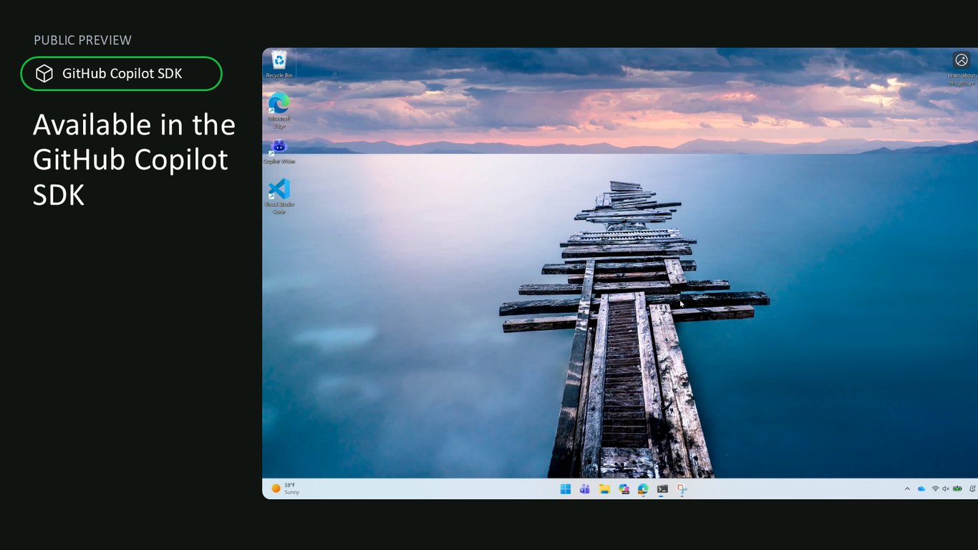Select the Visual Studio Code desktop shortcut

coord(279,196)
